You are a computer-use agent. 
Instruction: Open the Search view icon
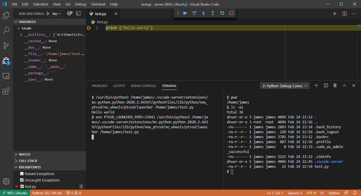(6, 31)
